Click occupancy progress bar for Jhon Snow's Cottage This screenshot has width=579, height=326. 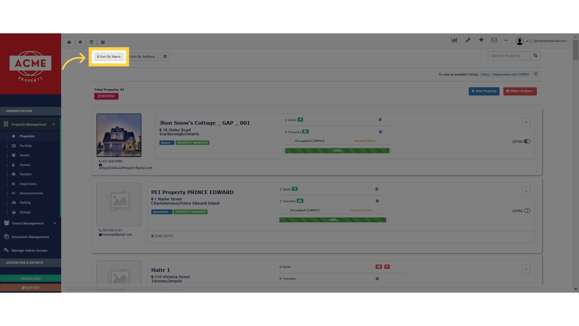click(x=337, y=151)
